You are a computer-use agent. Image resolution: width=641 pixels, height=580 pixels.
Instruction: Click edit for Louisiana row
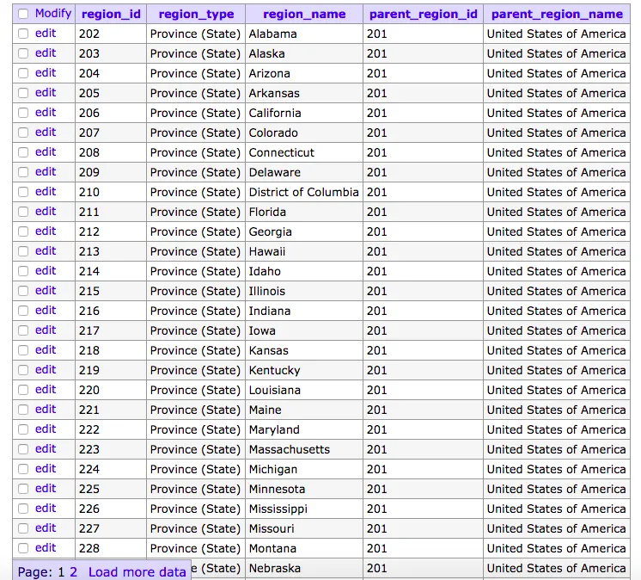click(46, 389)
